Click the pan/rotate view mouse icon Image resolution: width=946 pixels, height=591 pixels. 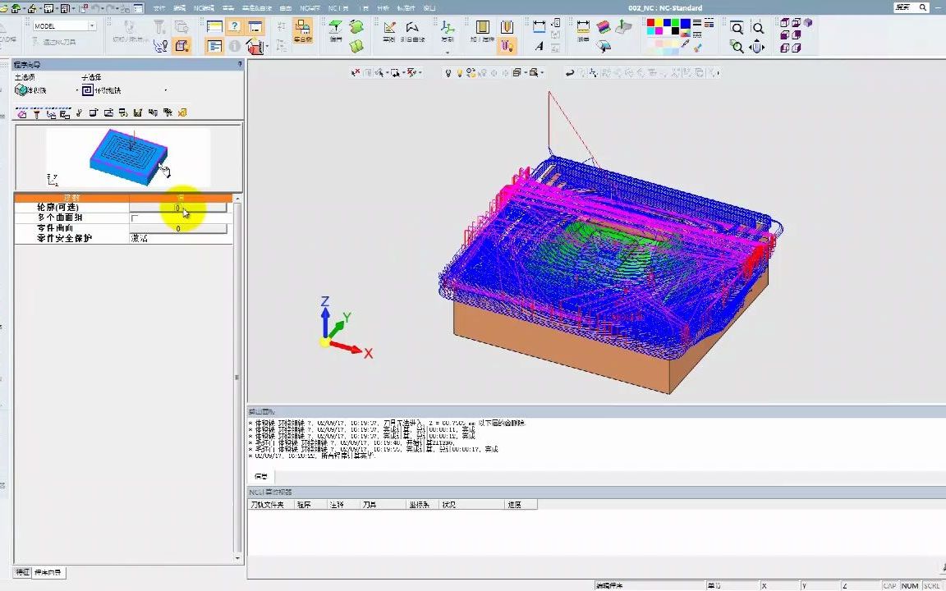[757, 47]
